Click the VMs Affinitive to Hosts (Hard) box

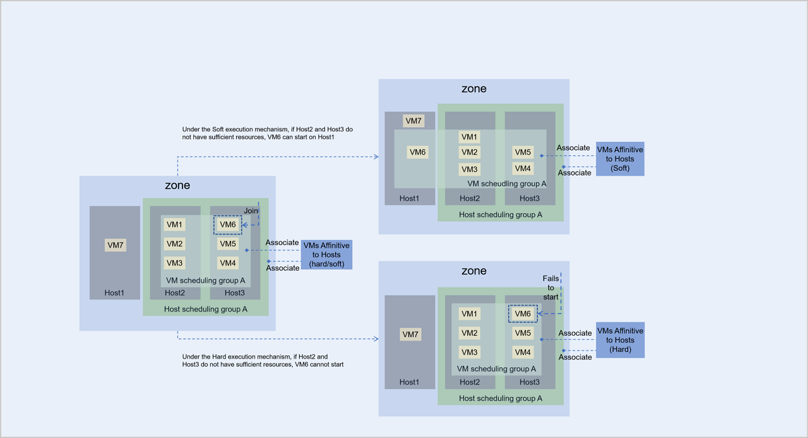click(x=619, y=340)
